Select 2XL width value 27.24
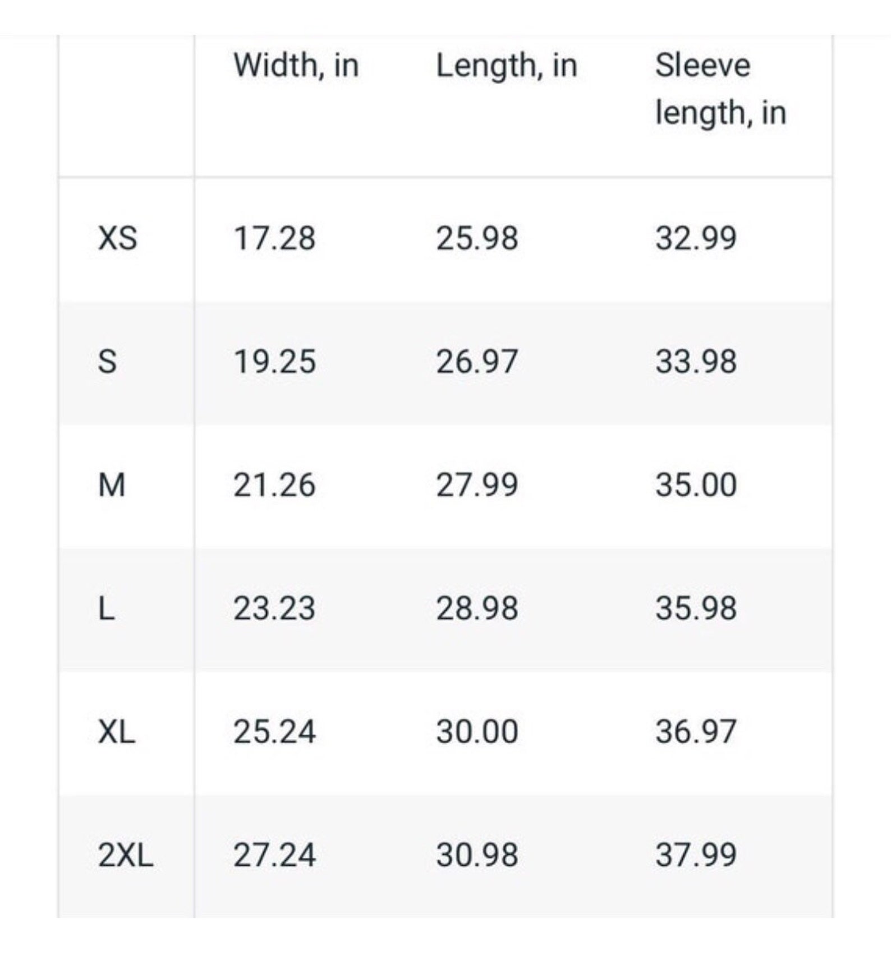 274,856
